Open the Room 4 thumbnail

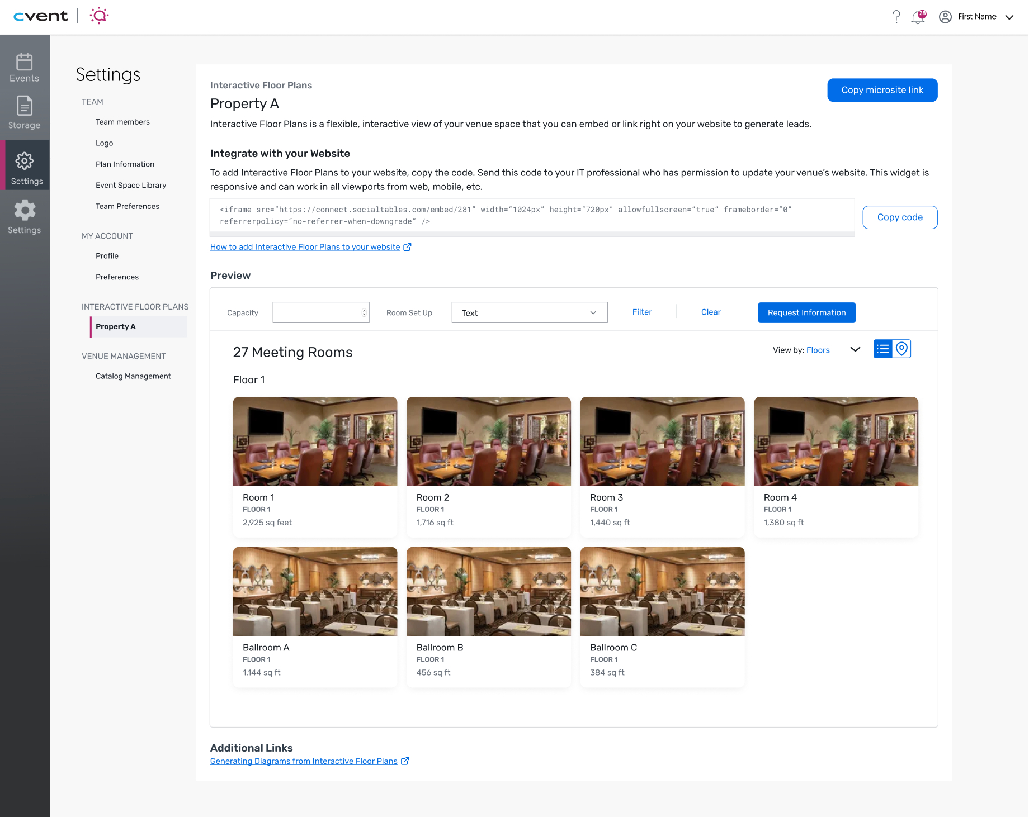[836, 441]
